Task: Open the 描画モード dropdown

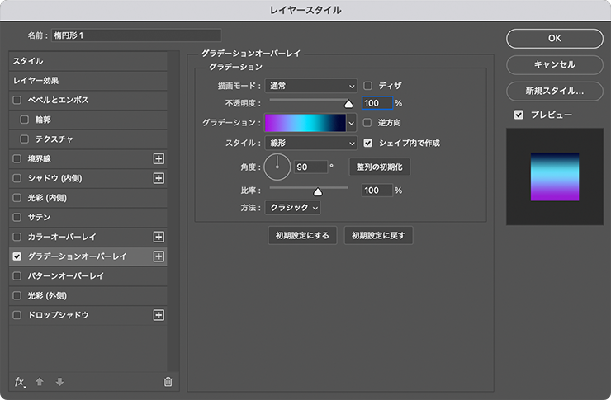Action: 310,85
